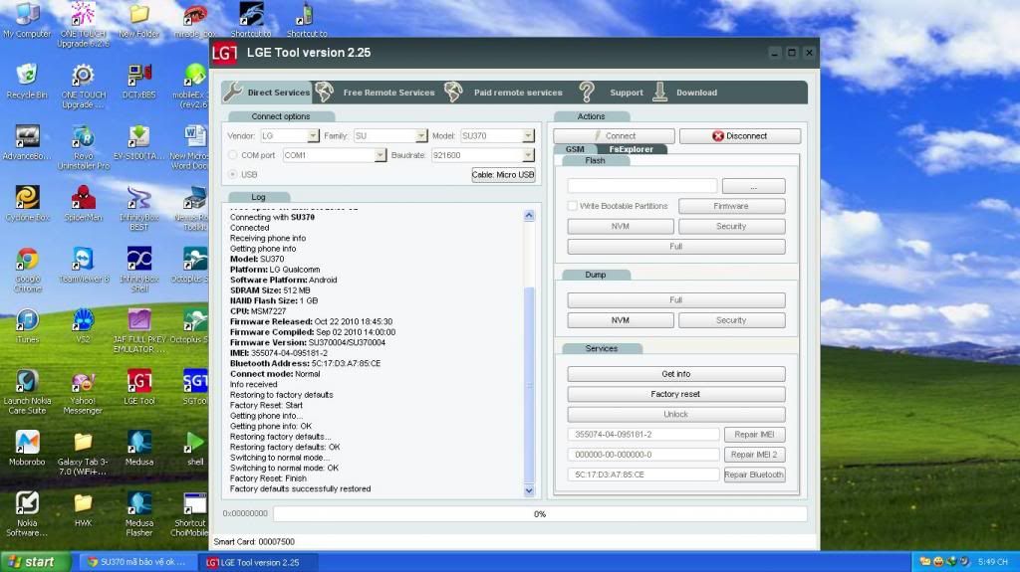Open the HWK folder on the desktop
1020x572 pixels.
pyautogui.click(x=83, y=509)
